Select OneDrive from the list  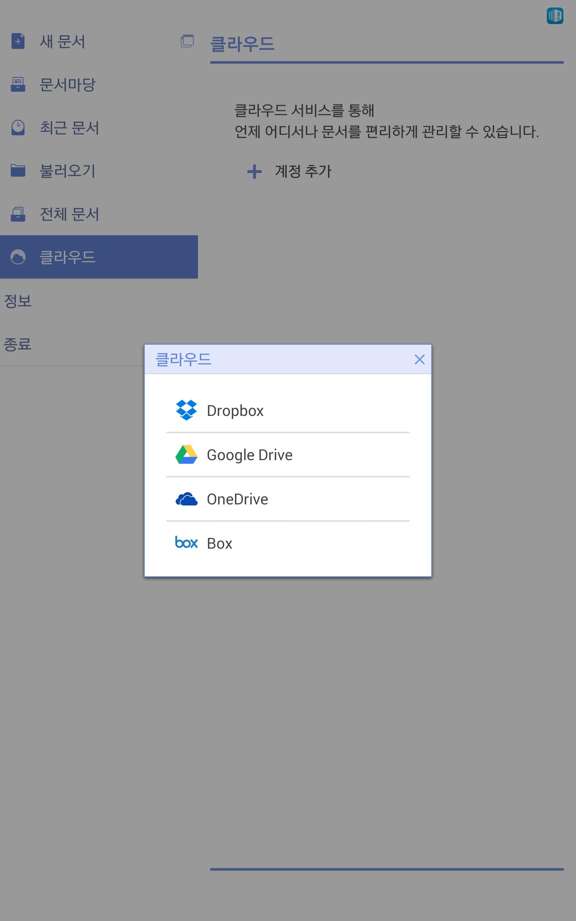click(288, 499)
